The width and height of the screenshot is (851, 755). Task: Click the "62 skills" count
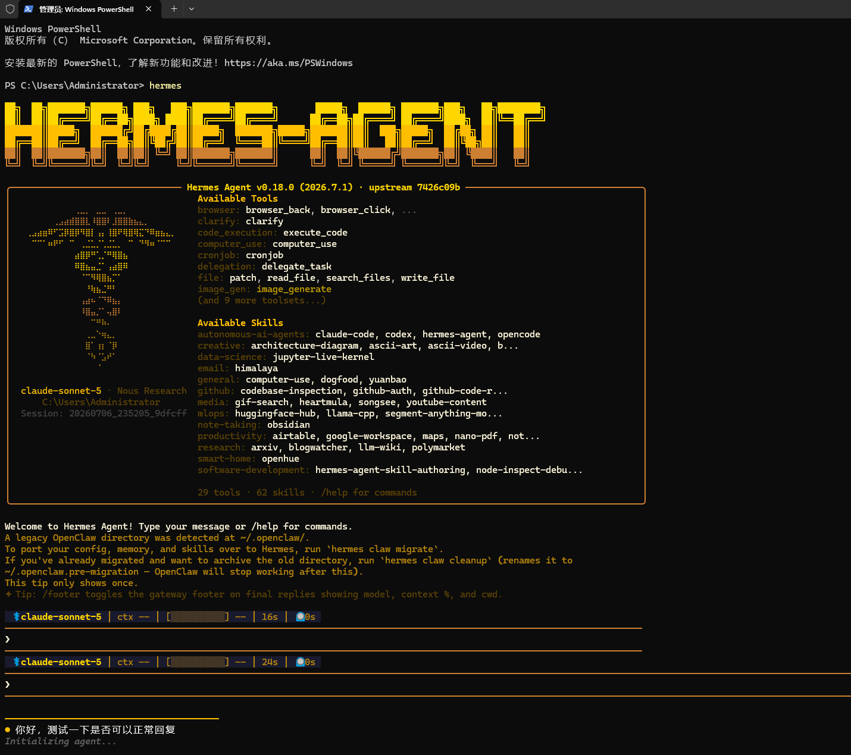[x=280, y=493]
